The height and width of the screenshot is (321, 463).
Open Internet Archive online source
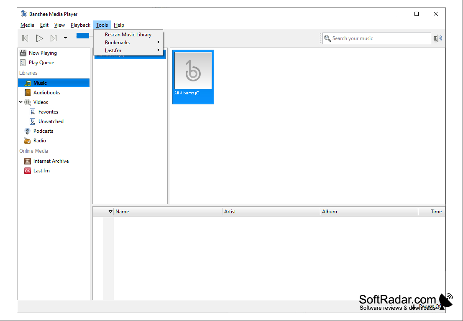(54, 161)
